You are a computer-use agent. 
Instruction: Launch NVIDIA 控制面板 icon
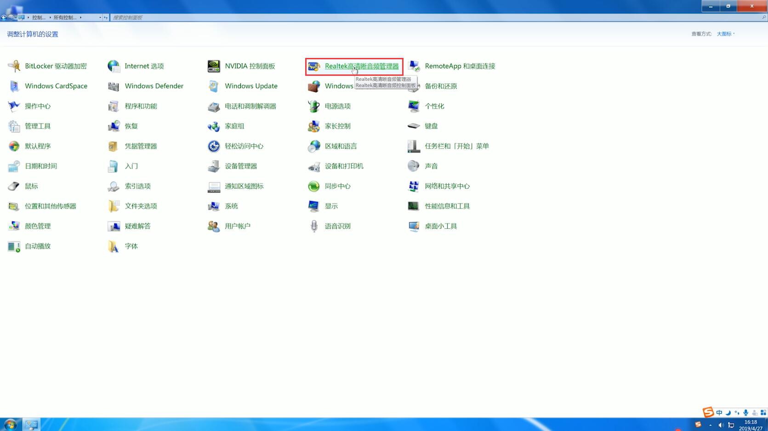pos(214,66)
